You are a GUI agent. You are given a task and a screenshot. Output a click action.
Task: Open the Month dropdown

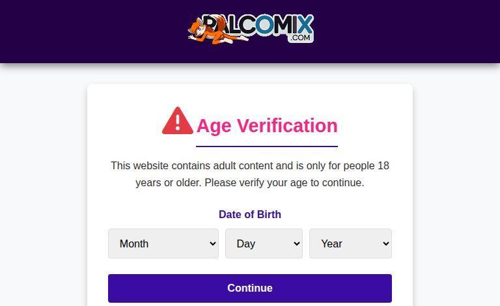[x=163, y=243]
